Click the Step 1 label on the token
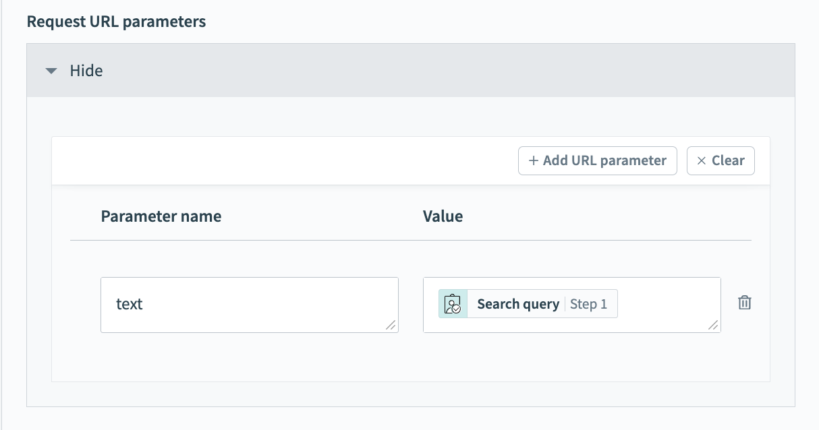 click(x=588, y=303)
